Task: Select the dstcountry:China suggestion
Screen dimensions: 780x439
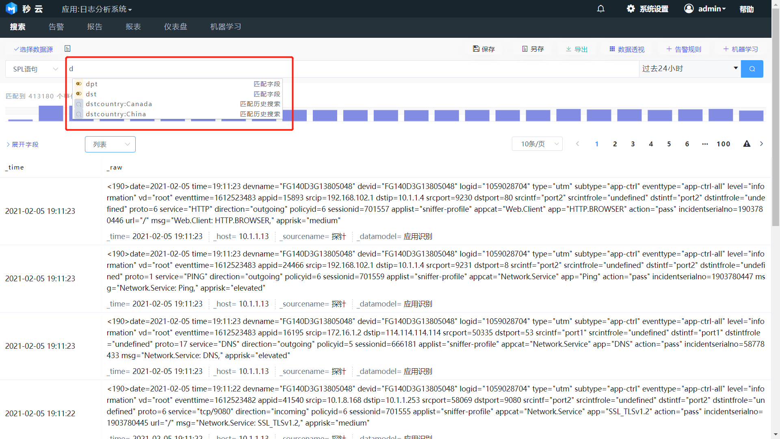Action: (x=116, y=114)
